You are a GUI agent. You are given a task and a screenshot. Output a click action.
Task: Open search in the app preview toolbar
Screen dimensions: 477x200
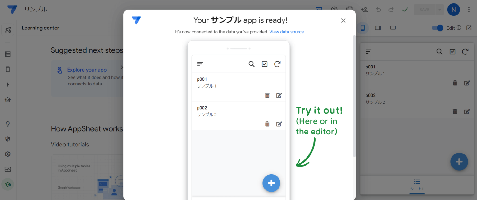click(252, 64)
